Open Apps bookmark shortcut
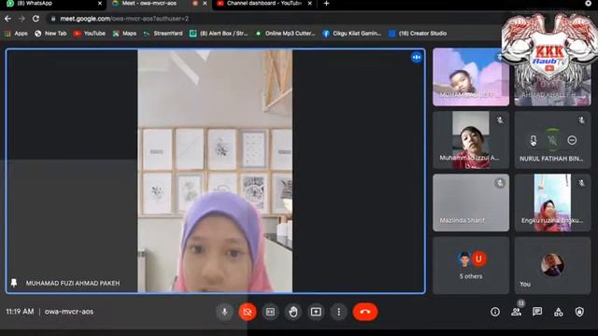Viewport: 598px width, 336px height. click(16, 34)
